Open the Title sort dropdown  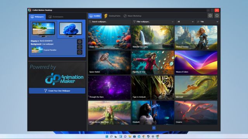[x=208, y=22]
